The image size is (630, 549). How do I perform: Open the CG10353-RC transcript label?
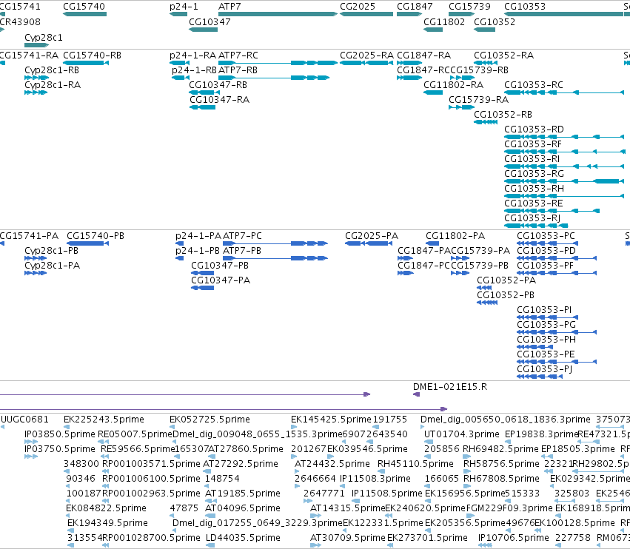click(x=534, y=85)
